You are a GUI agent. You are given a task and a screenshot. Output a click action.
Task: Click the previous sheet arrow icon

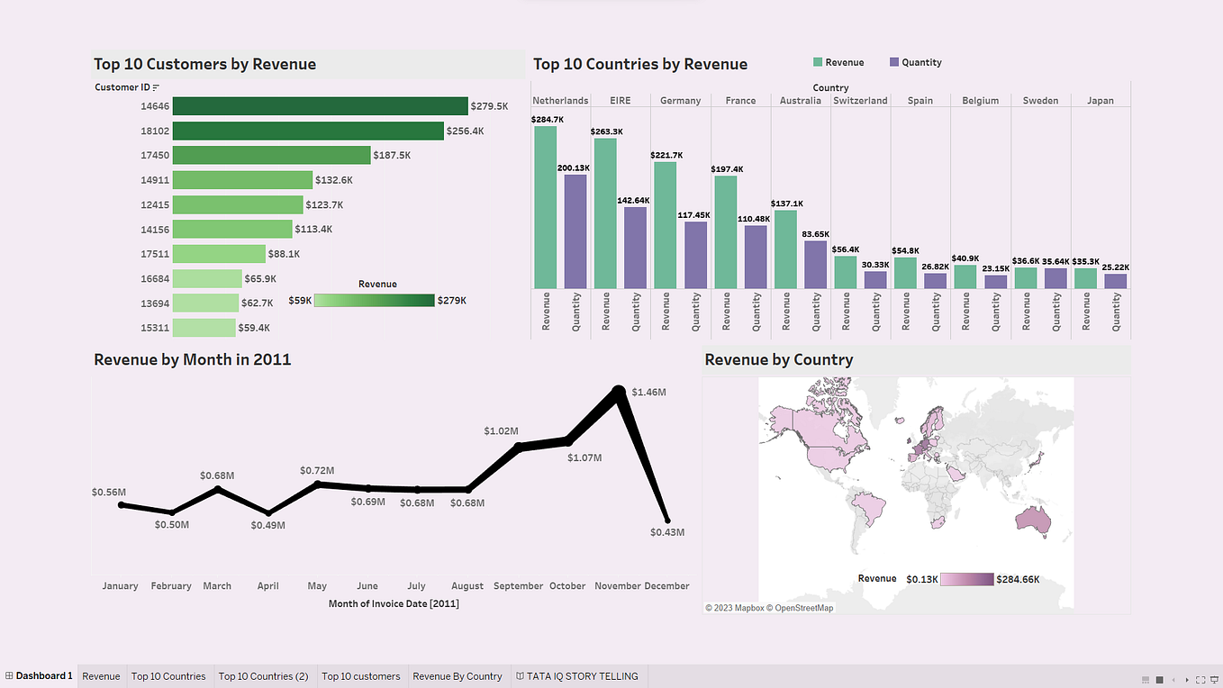click(x=1174, y=680)
